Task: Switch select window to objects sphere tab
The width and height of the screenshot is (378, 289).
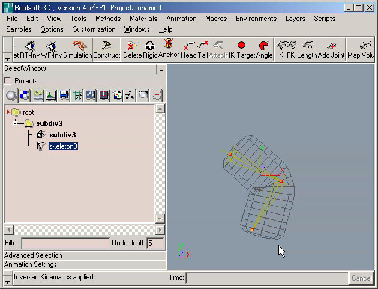Action: (x=11, y=95)
